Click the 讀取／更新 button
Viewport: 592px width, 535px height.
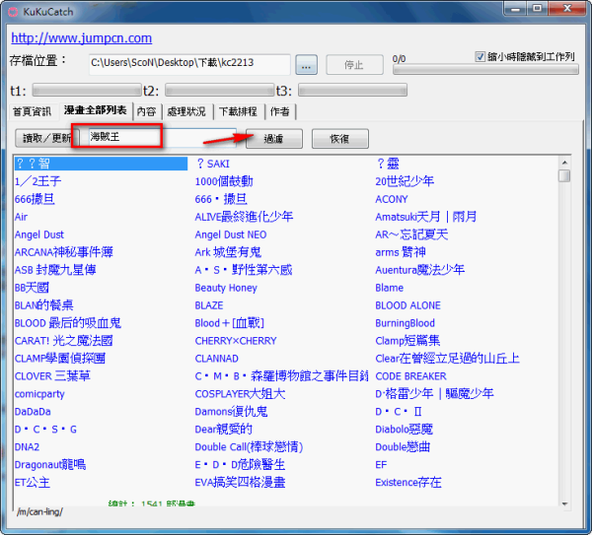pyautogui.click(x=46, y=138)
